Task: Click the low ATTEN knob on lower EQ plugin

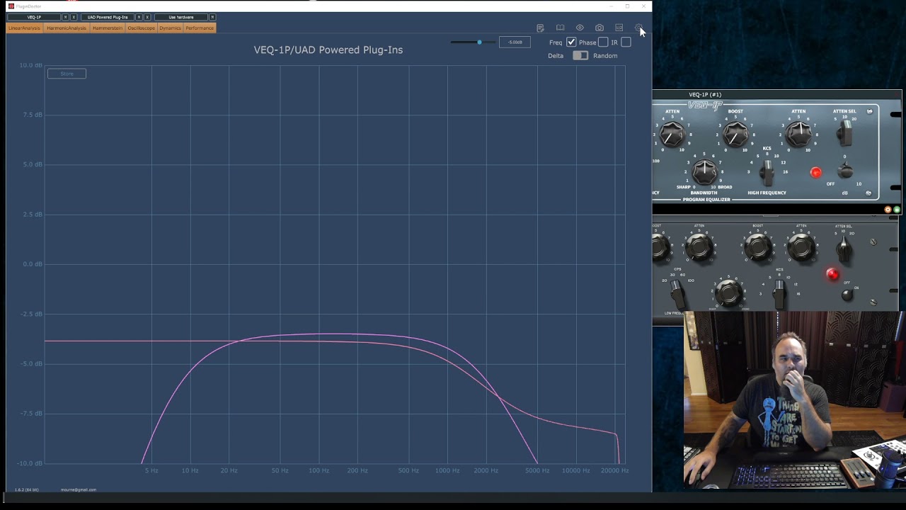Action: click(699, 247)
